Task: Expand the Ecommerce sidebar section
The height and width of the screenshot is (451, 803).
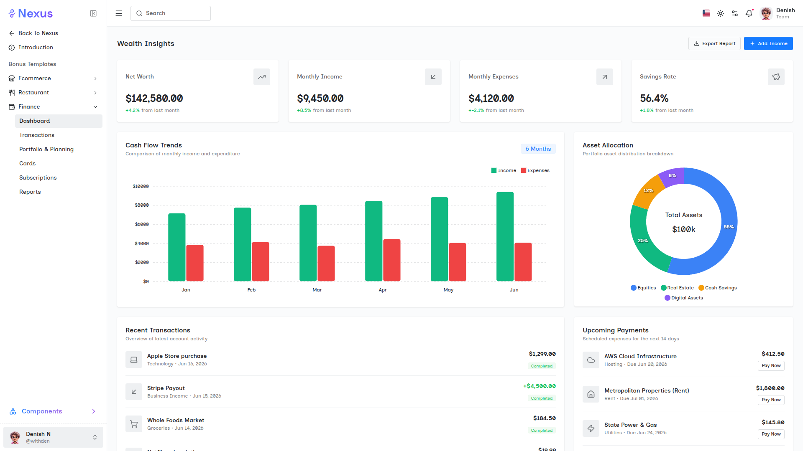Action: coord(54,78)
